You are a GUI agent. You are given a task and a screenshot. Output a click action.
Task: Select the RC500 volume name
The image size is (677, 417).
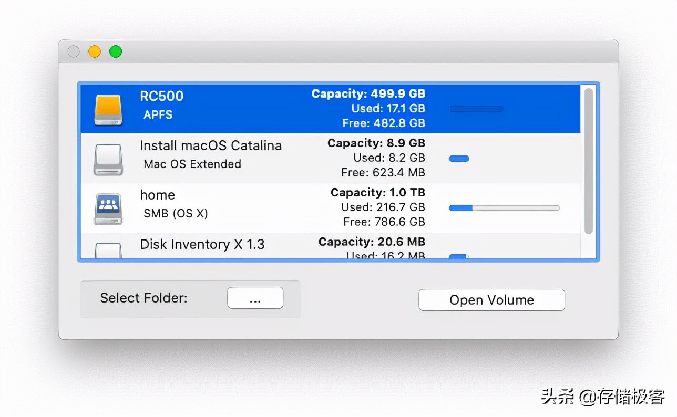click(162, 96)
